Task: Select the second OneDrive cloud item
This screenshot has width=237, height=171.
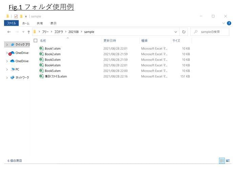Action: click(x=19, y=61)
